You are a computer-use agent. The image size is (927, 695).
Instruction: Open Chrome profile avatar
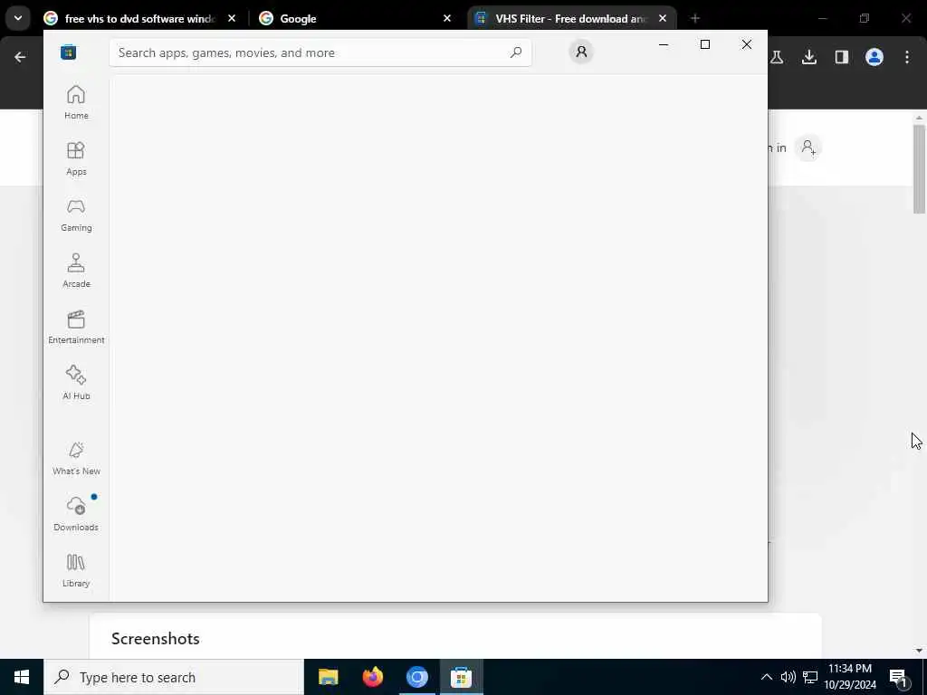[874, 57]
